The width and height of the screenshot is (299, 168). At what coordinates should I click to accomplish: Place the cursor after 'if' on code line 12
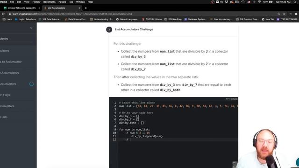pos(129,140)
